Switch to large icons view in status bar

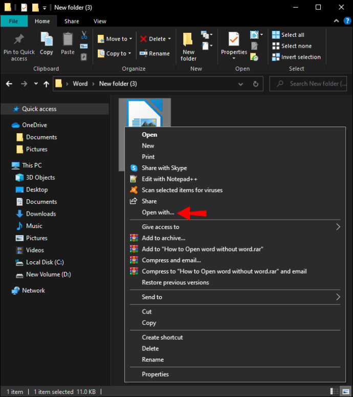click(345, 391)
